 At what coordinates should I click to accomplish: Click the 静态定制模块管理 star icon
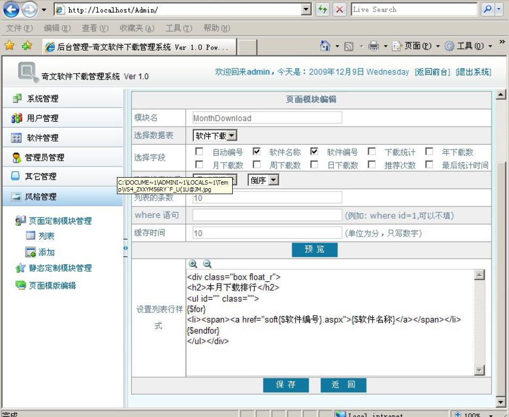pyautogui.click(x=20, y=268)
